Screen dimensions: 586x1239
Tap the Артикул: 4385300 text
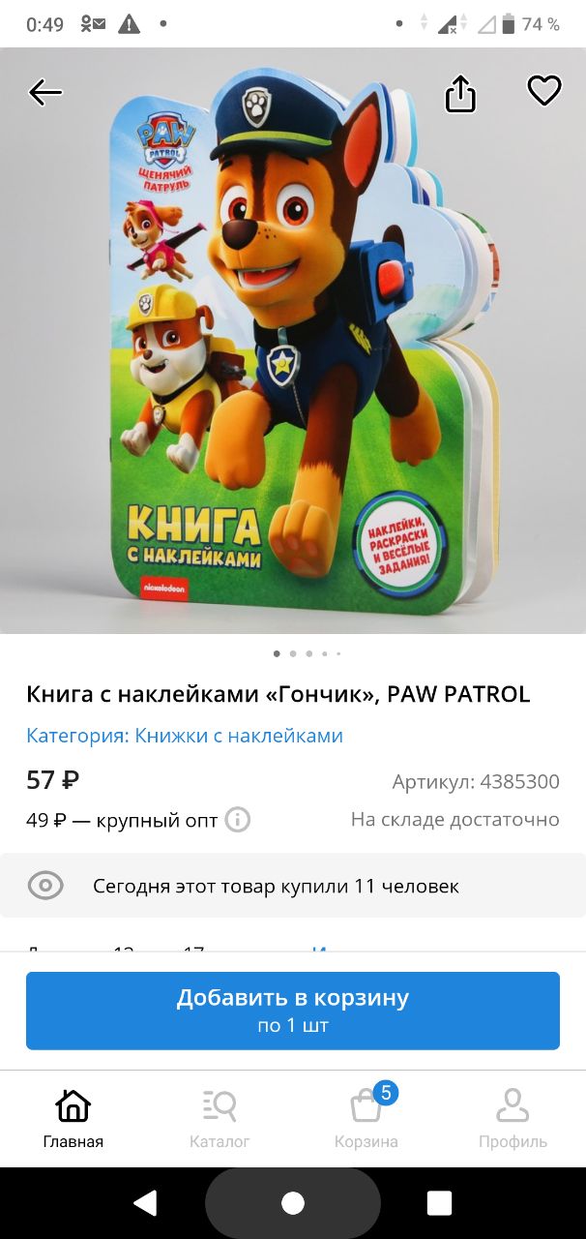tap(476, 781)
